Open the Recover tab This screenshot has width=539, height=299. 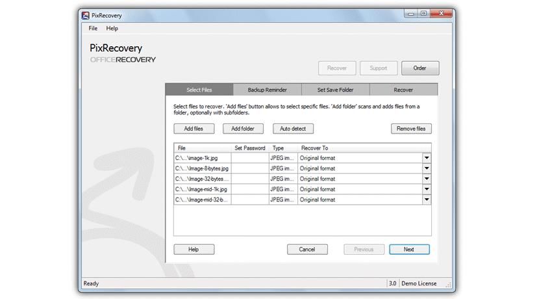tap(403, 90)
